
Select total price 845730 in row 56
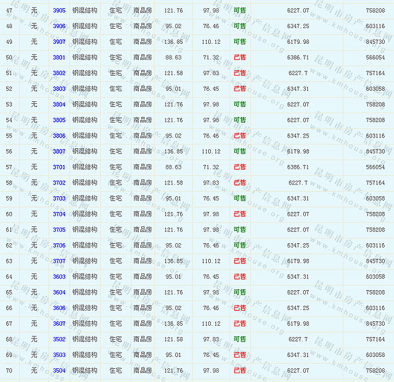375,151
